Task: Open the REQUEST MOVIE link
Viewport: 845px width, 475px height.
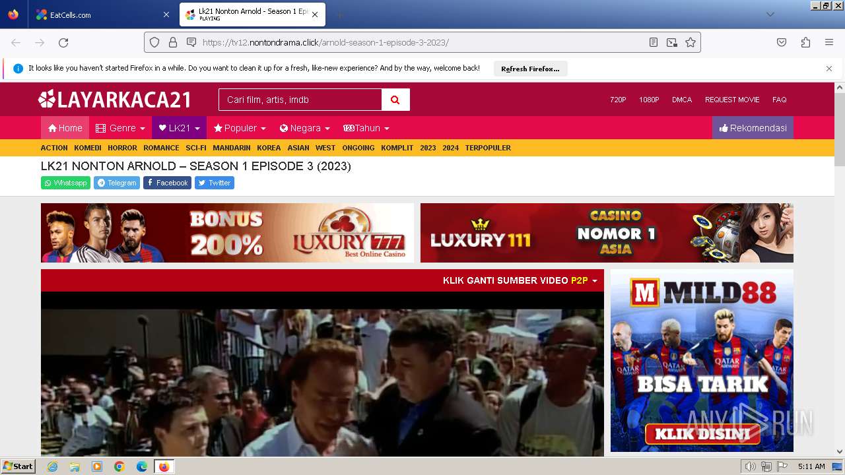Action: 732,100
